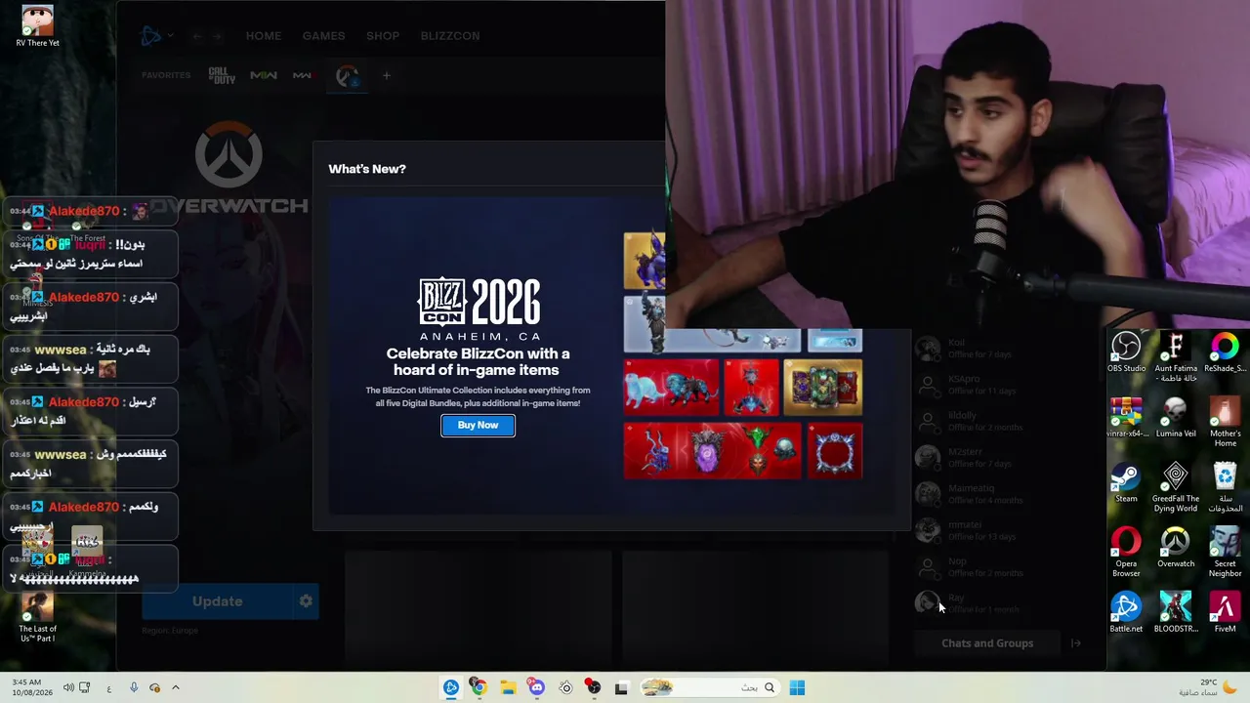Select the Secret Neighbor desktop icon
Screen dimensions: 1250x703
1225,553
